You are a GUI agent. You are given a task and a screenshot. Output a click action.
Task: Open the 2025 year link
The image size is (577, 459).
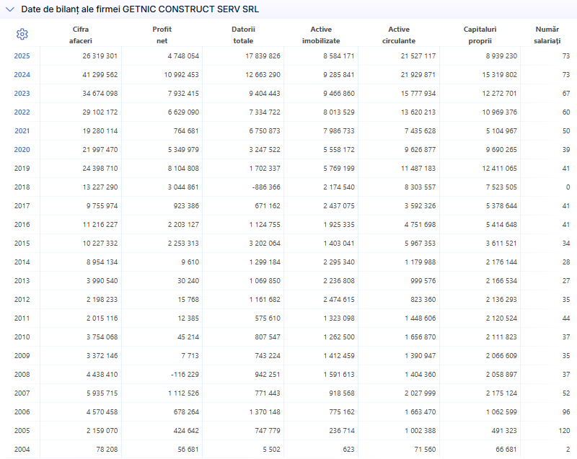22,56
